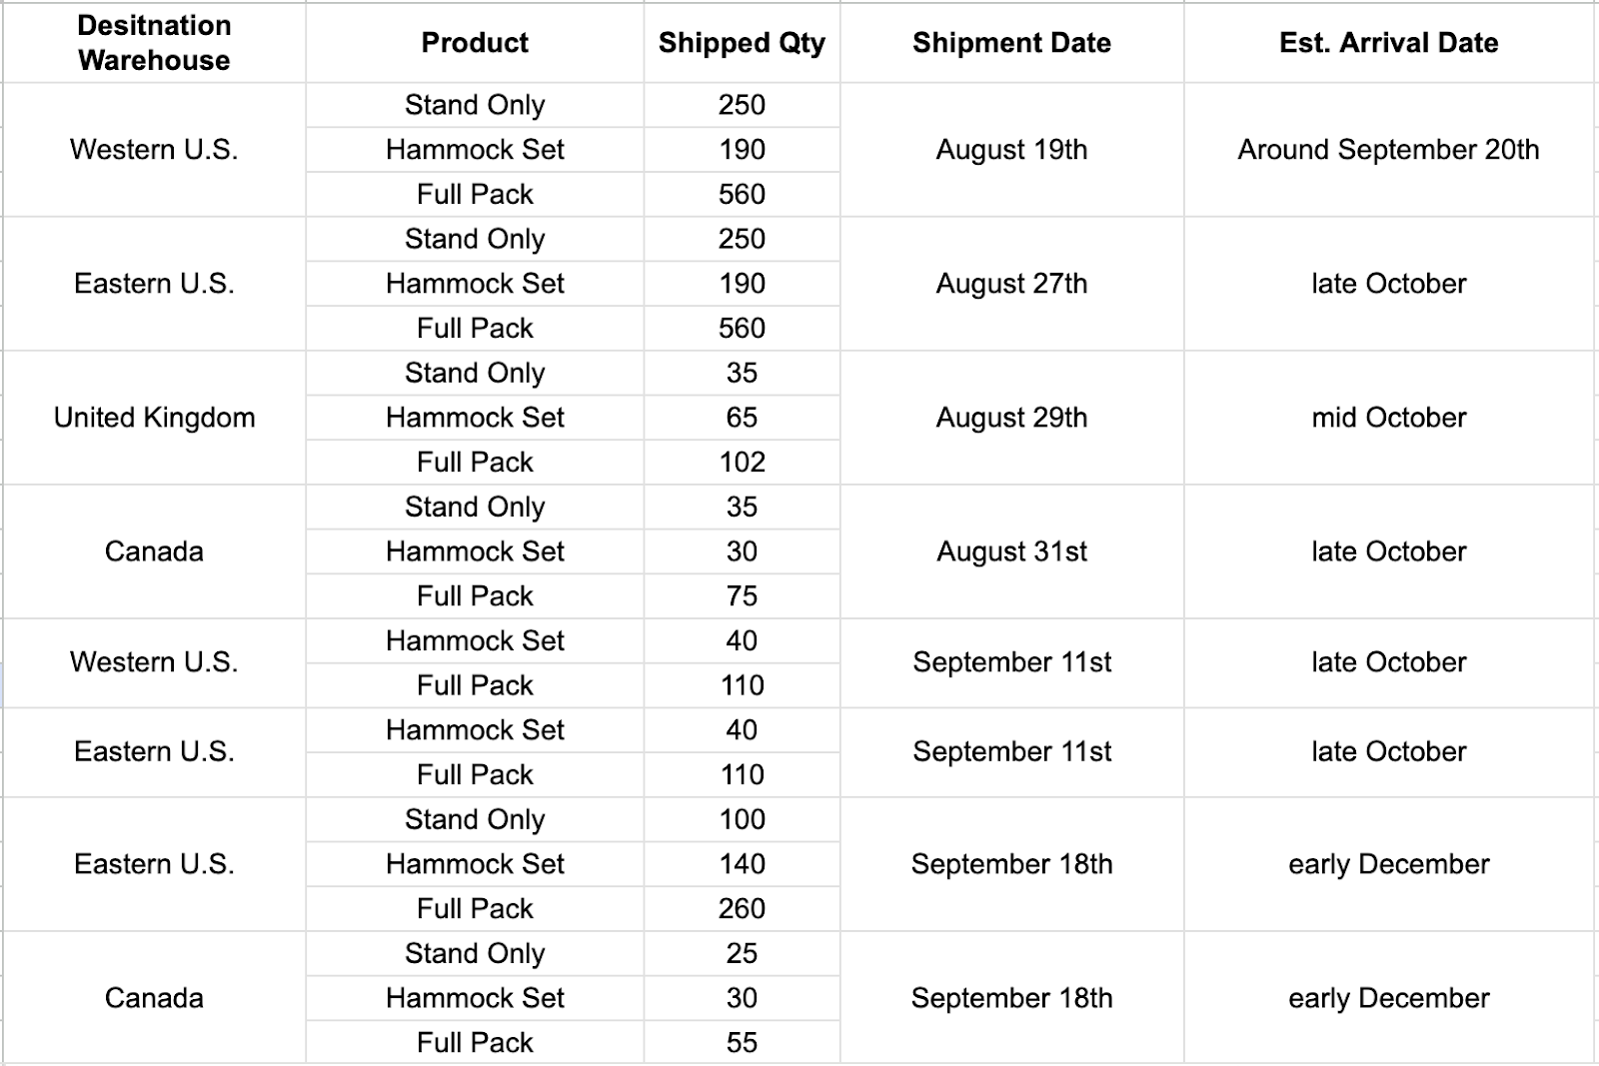Click the August 19th shipment date cell
The height and width of the screenshot is (1066, 1599).
(x=1011, y=150)
